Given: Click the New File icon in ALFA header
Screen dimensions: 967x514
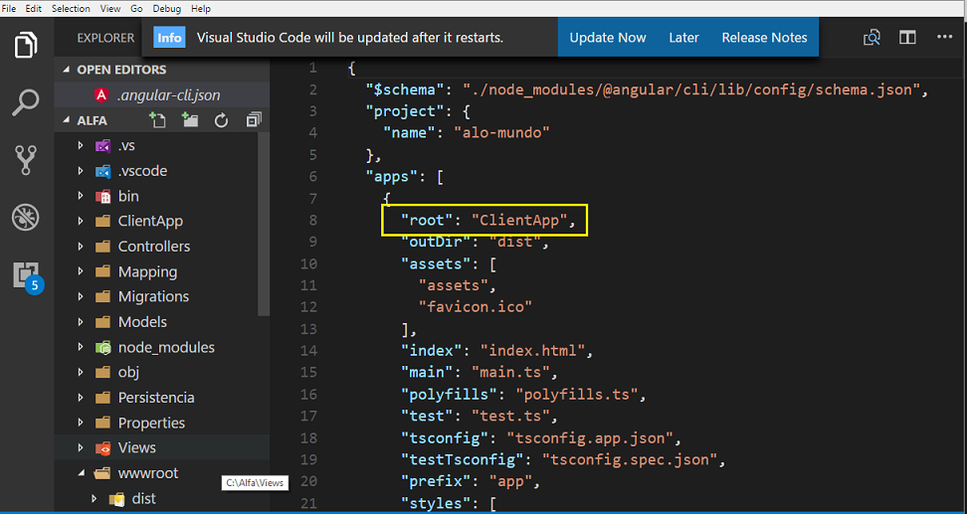Looking at the screenshot, I should (158, 120).
